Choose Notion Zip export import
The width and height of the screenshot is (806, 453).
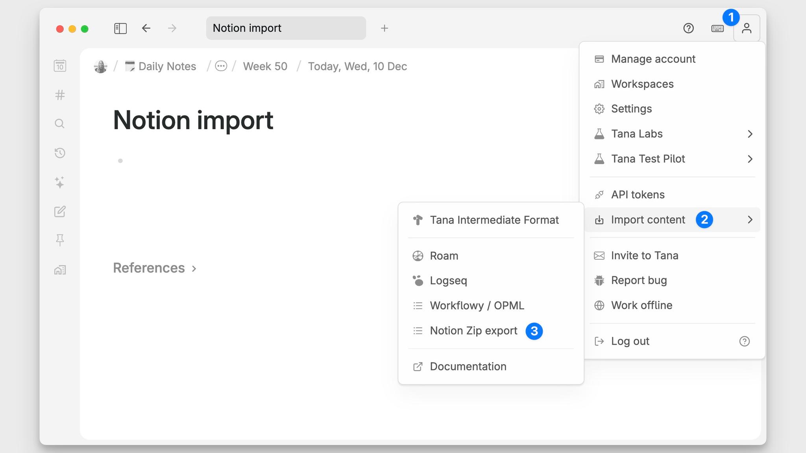click(491, 331)
